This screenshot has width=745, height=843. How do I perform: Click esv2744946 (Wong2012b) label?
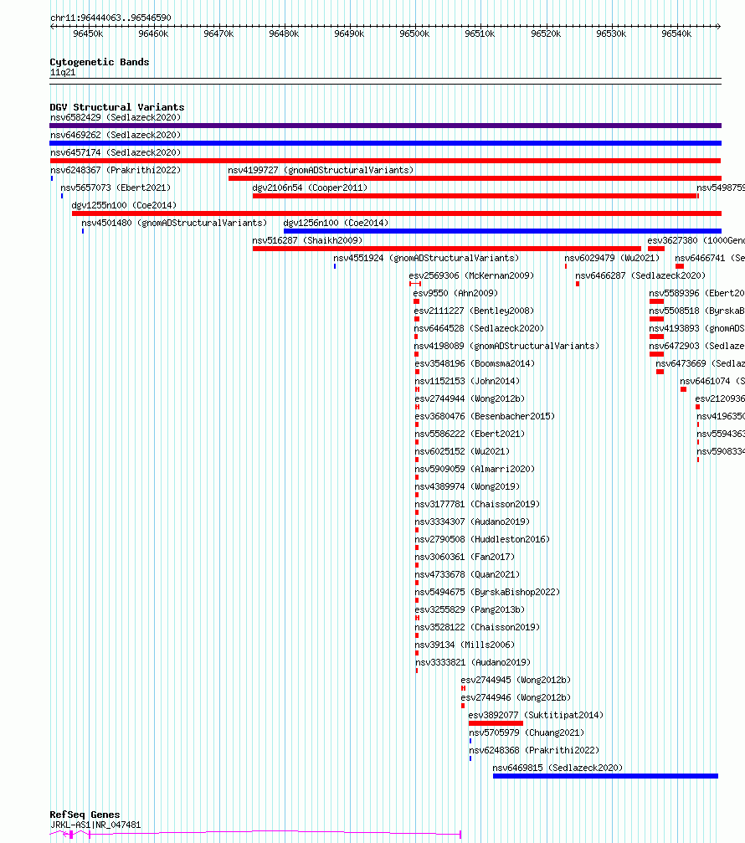(x=516, y=697)
